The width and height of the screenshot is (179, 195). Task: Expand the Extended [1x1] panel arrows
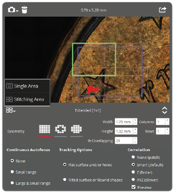coord(164,110)
